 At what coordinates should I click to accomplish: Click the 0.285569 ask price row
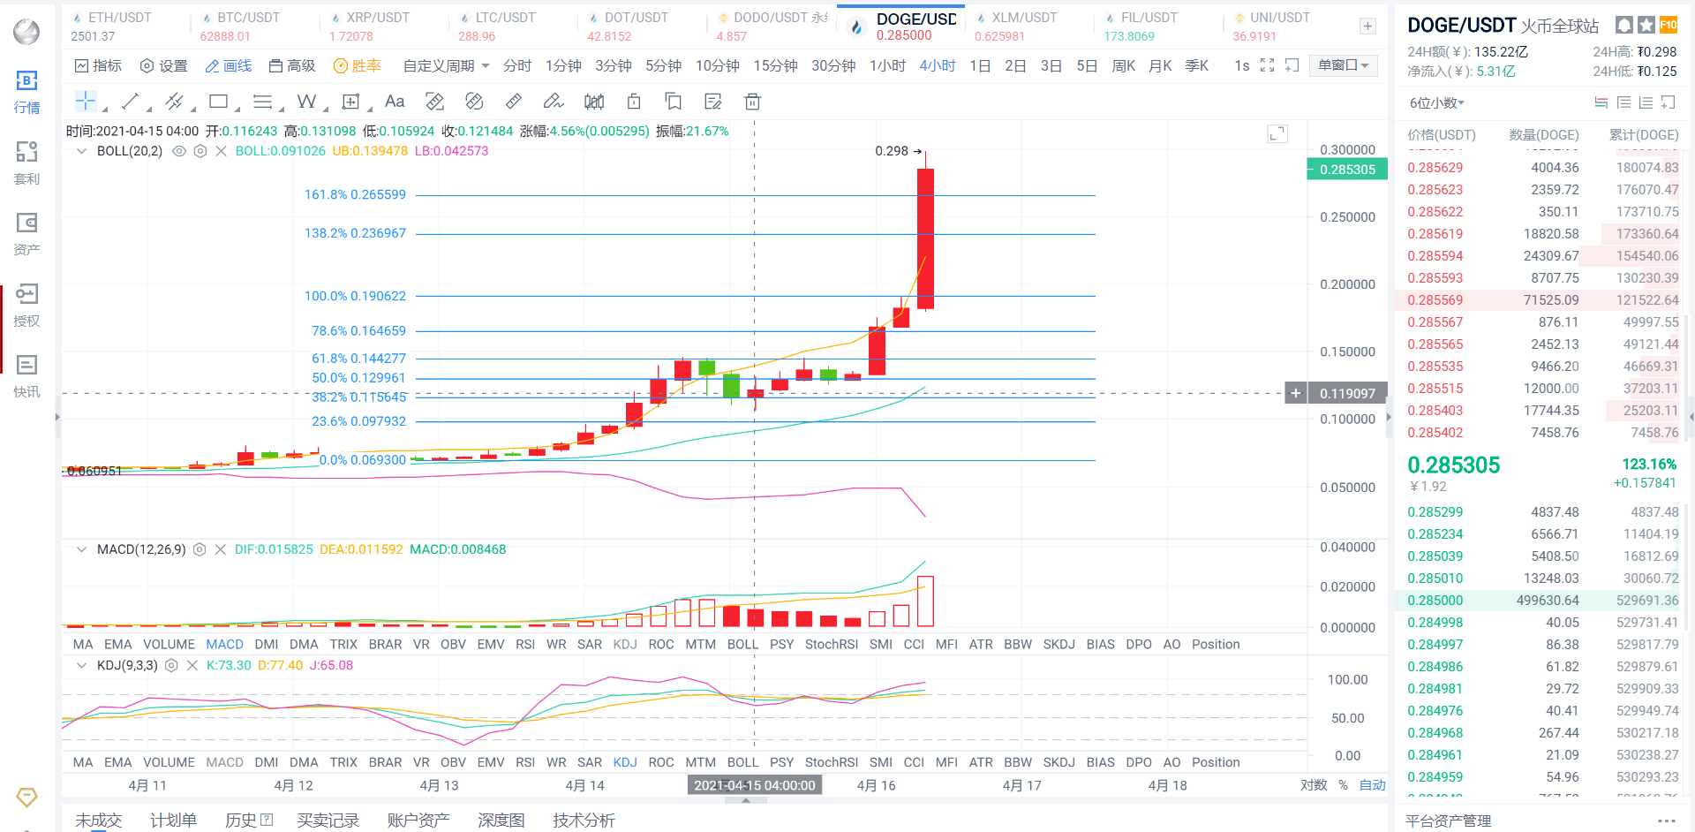tap(1544, 300)
